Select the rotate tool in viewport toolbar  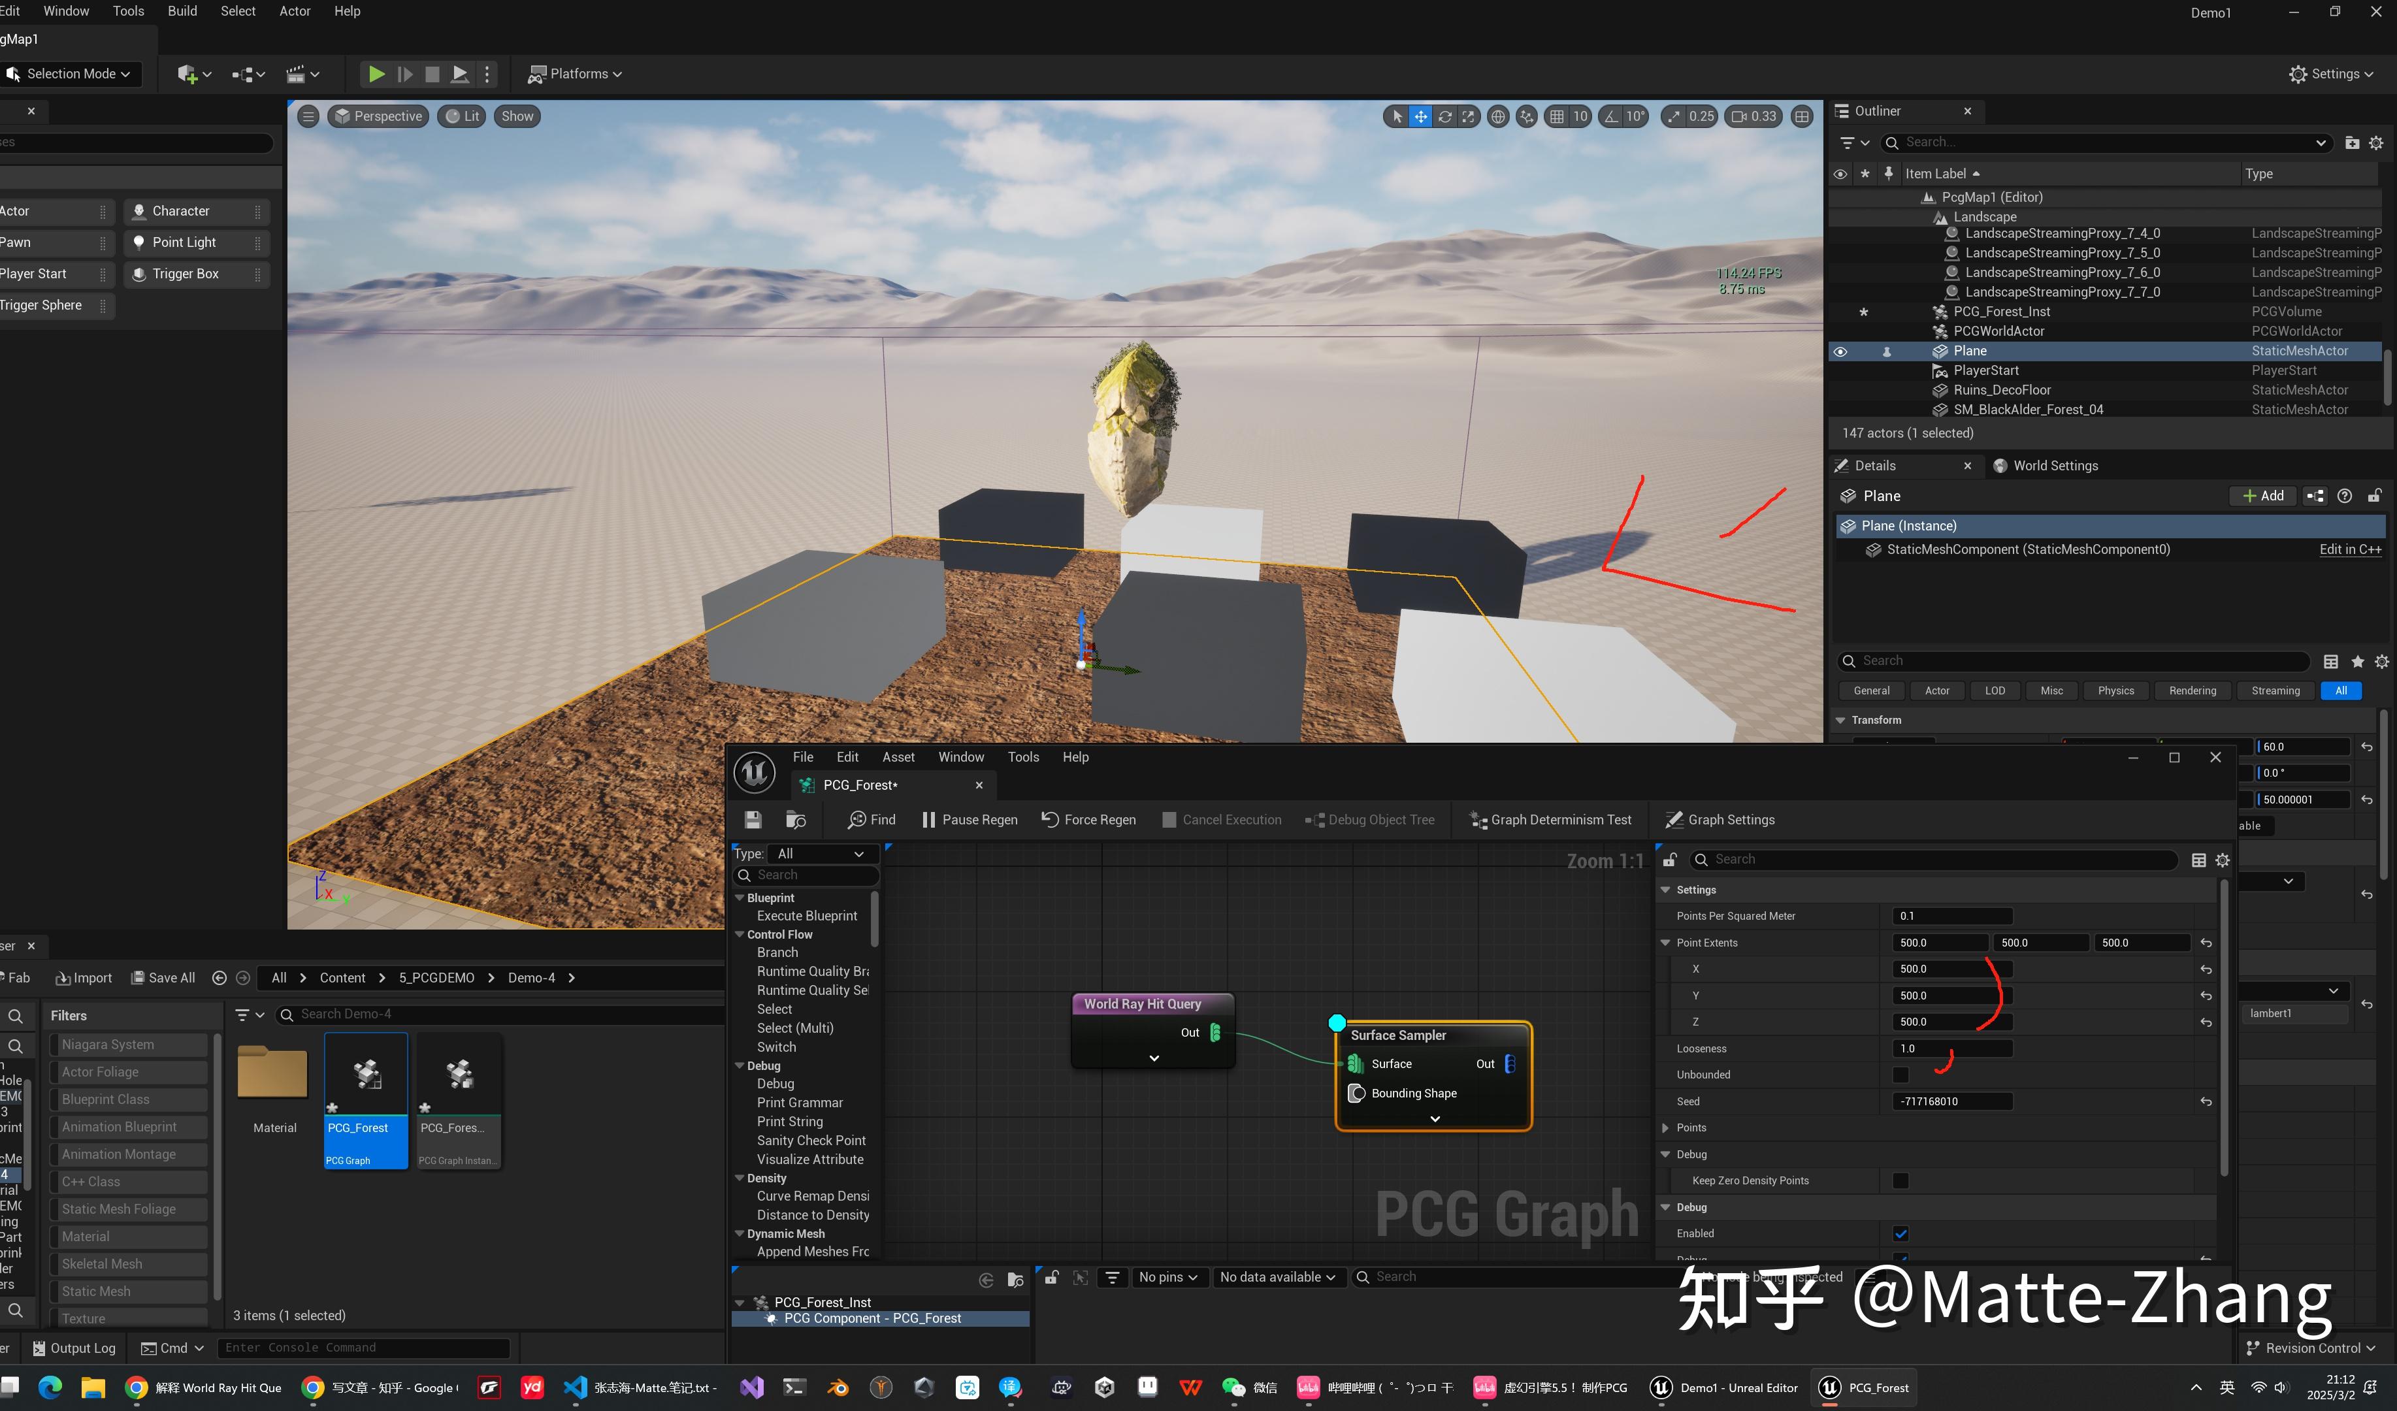(x=1445, y=116)
